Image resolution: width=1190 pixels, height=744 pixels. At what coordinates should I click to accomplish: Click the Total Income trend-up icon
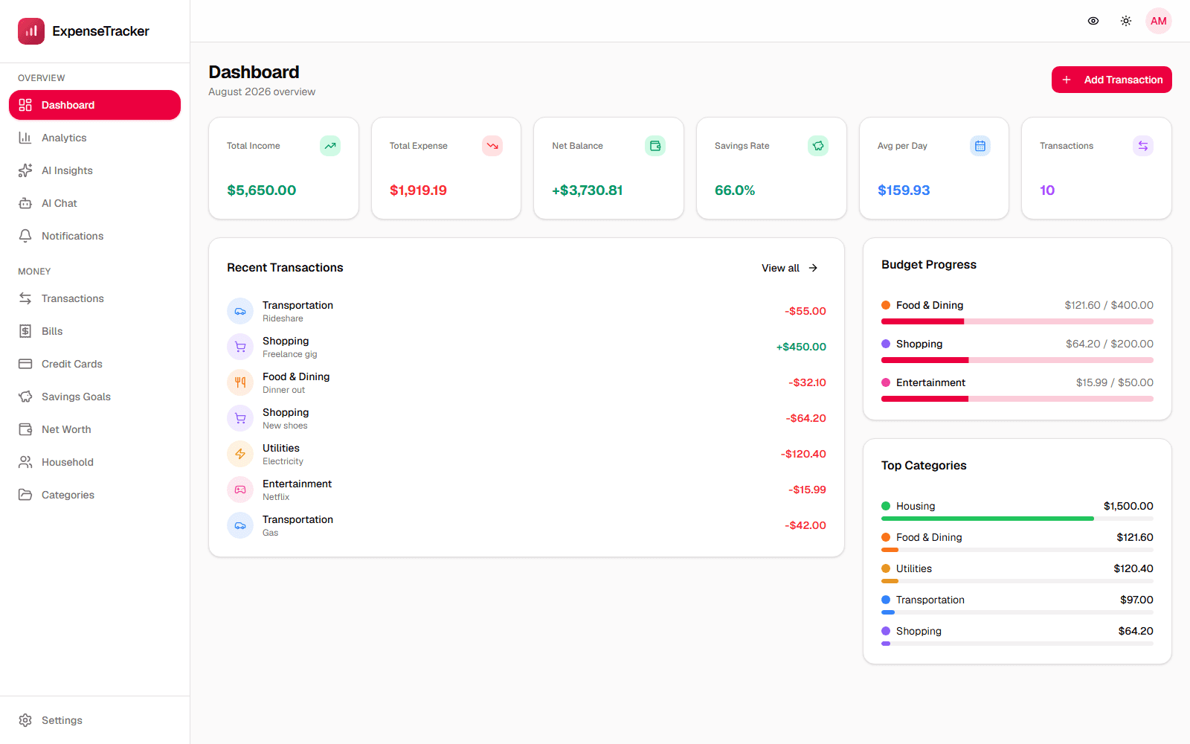click(x=330, y=146)
